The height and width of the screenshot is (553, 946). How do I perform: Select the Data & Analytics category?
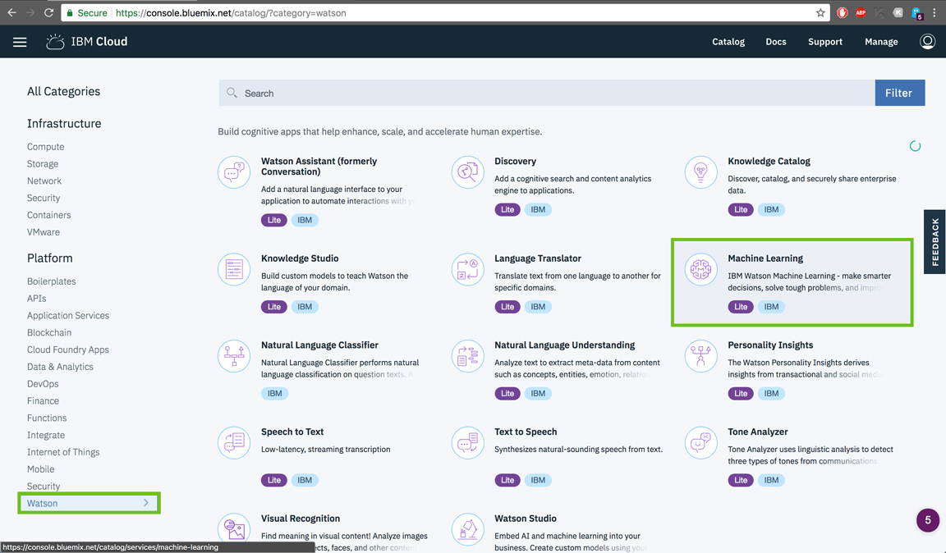click(x=60, y=367)
